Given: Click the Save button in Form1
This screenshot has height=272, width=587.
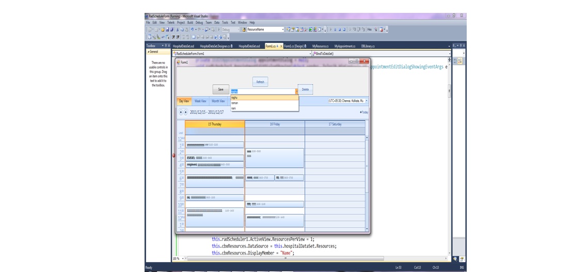Looking at the screenshot, I should pos(221,89).
